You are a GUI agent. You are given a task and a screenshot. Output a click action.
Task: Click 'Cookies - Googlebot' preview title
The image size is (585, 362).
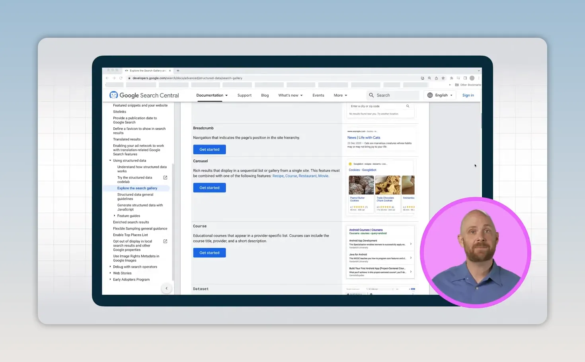coord(363,170)
